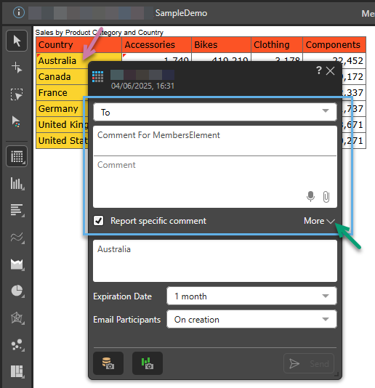
Task: Open help question mark in dialog
Action: pyautogui.click(x=319, y=70)
